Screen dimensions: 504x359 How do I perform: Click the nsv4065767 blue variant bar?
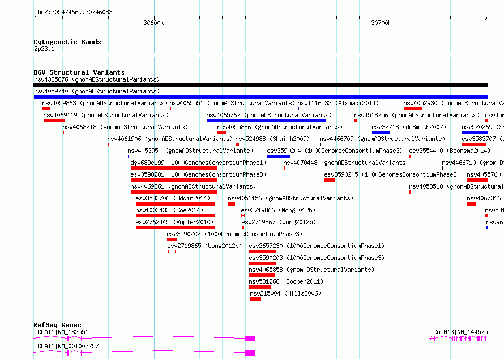pyautogui.click(x=266, y=121)
